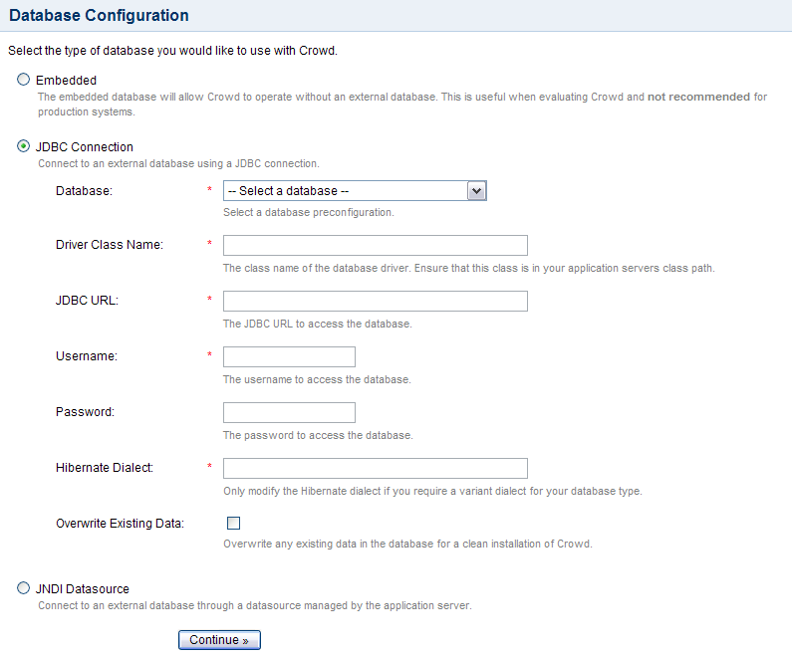Click the Password input field
792x658 pixels.
pos(289,413)
